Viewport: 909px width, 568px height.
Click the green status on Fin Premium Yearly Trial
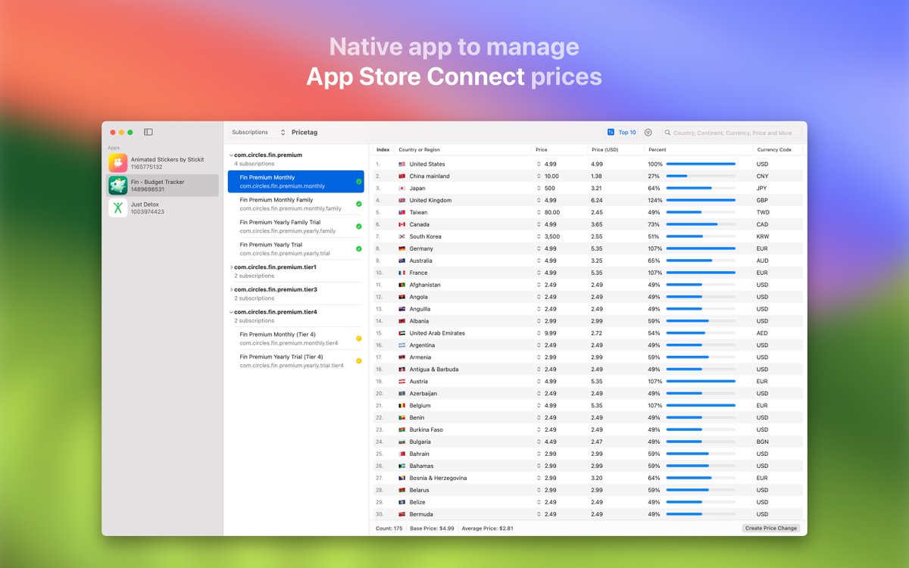(359, 248)
